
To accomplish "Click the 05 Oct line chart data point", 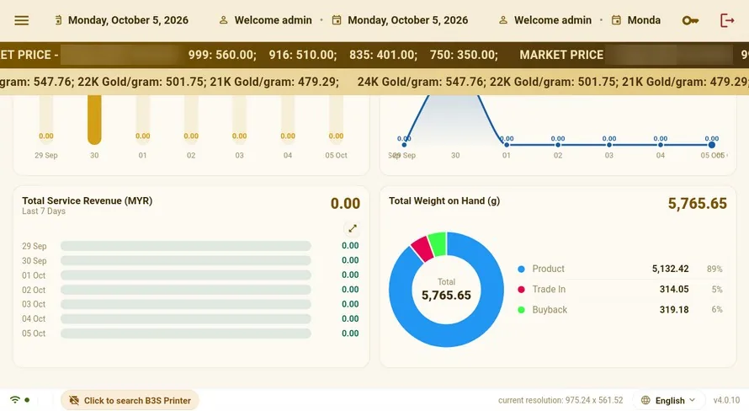I will click(x=711, y=145).
